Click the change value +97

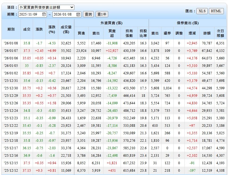pos(192,126)
